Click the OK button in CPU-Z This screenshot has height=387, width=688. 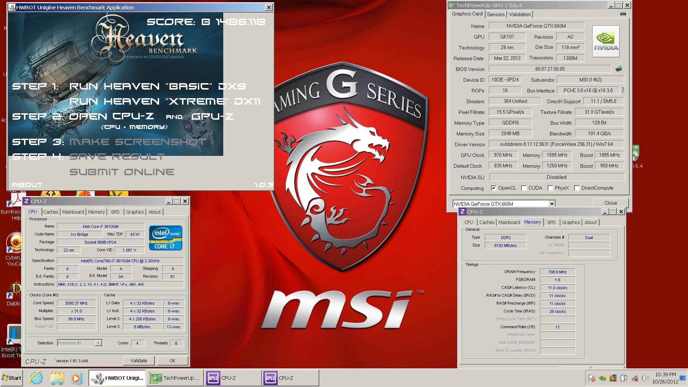[x=172, y=360]
